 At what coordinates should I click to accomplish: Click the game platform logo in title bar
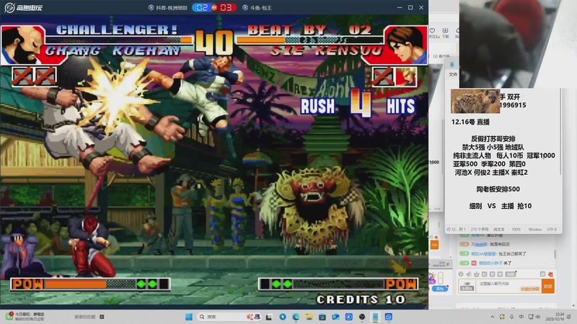click(24, 7)
